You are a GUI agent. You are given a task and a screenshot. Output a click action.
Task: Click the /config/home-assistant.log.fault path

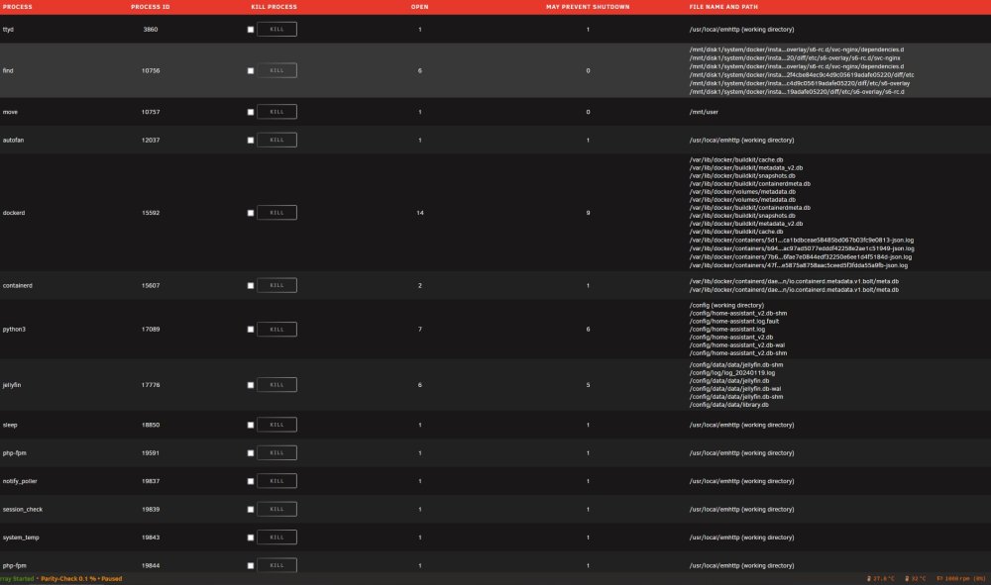pos(733,322)
